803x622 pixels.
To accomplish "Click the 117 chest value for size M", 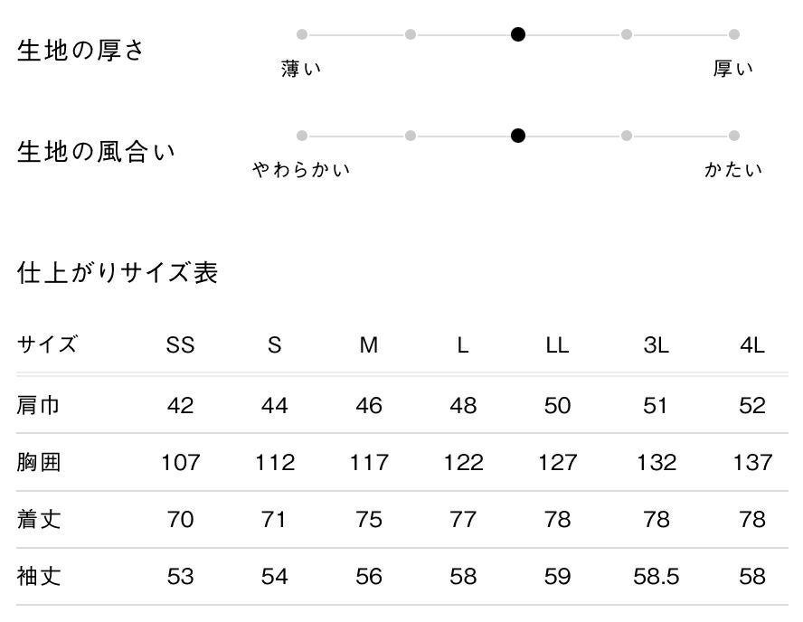I will [x=369, y=463].
